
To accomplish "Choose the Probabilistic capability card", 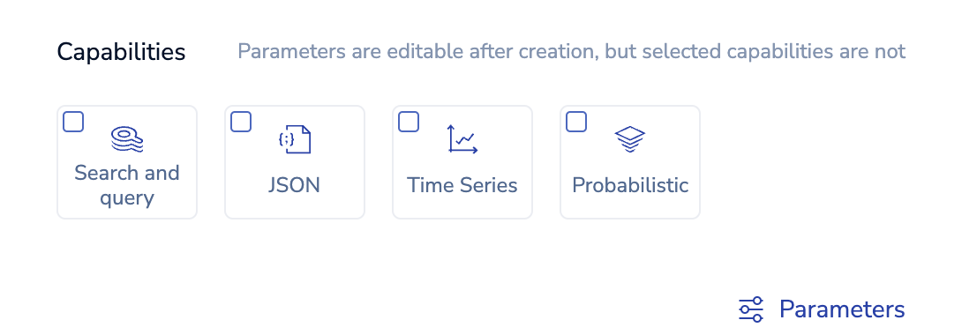I will (x=630, y=162).
